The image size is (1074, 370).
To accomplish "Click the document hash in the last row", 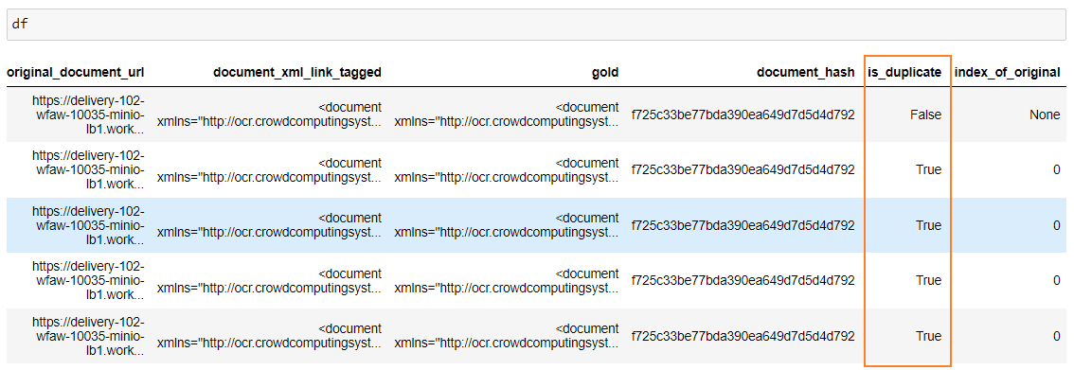I will click(743, 336).
